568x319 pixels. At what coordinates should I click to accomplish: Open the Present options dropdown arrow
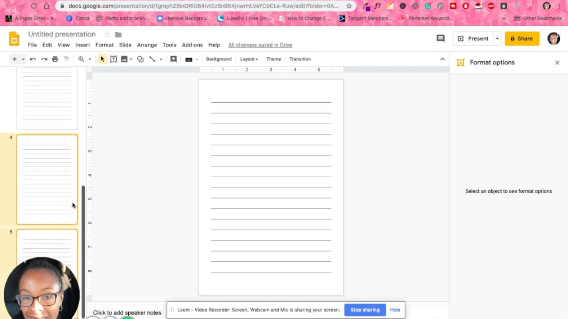[497, 39]
